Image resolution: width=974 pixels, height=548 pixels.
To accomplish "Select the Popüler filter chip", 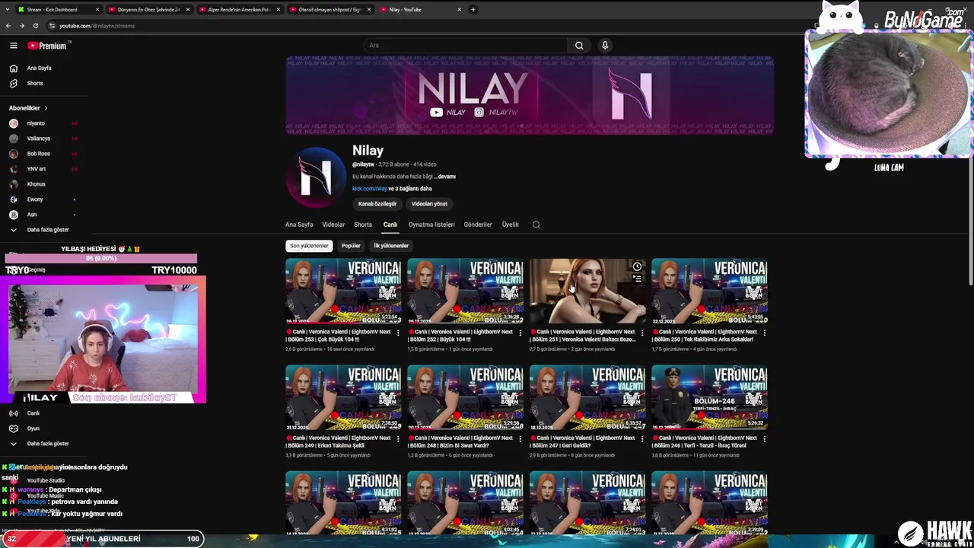I will pyautogui.click(x=351, y=246).
